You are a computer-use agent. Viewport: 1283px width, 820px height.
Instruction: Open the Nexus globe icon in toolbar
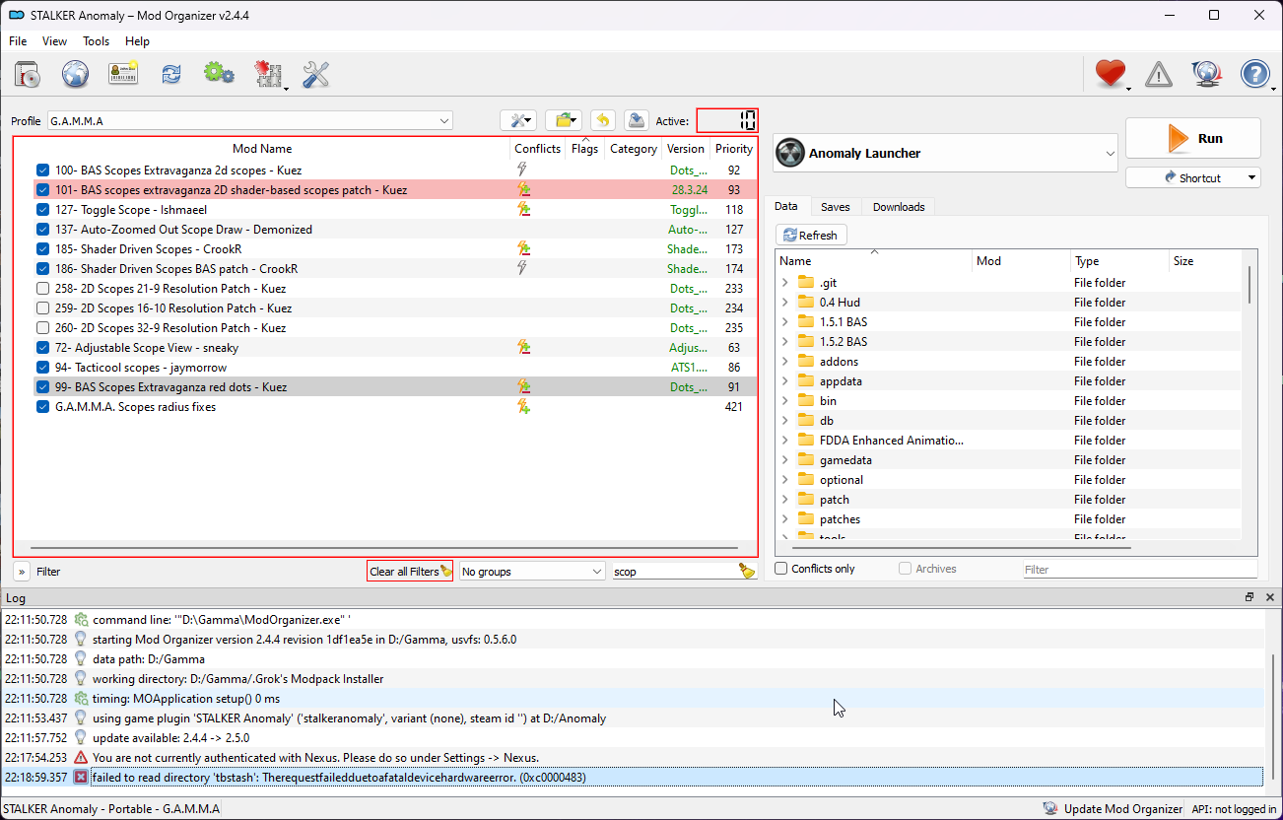coord(75,75)
